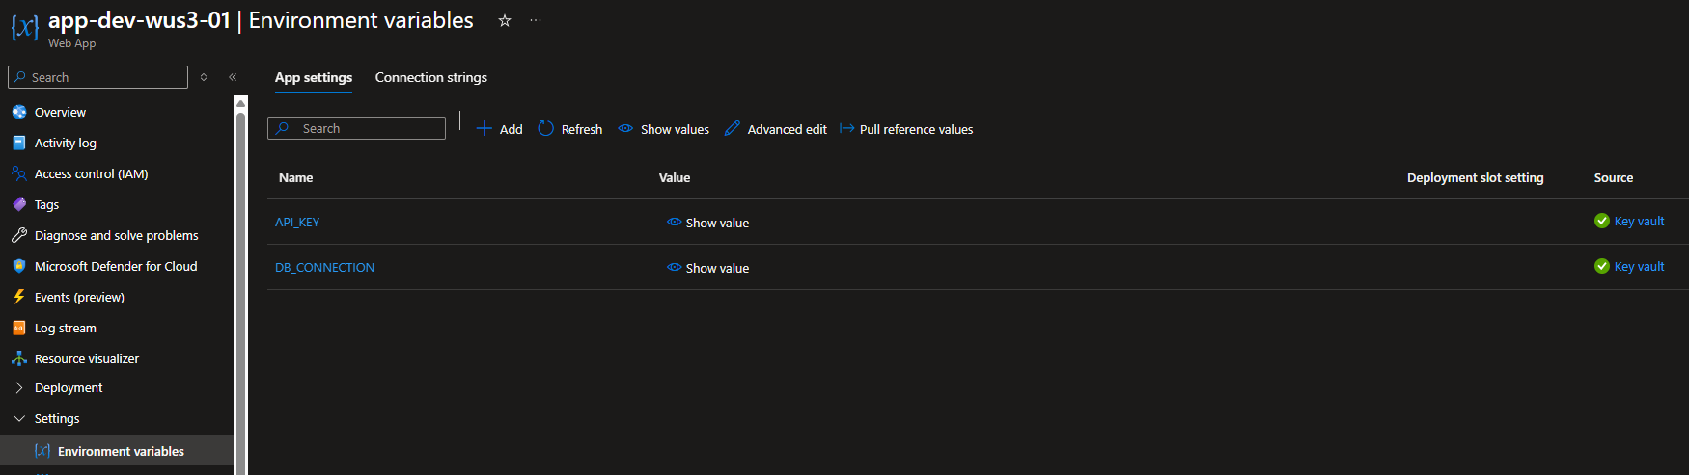
Task: Select Environment variables menu item
Action: point(117,450)
